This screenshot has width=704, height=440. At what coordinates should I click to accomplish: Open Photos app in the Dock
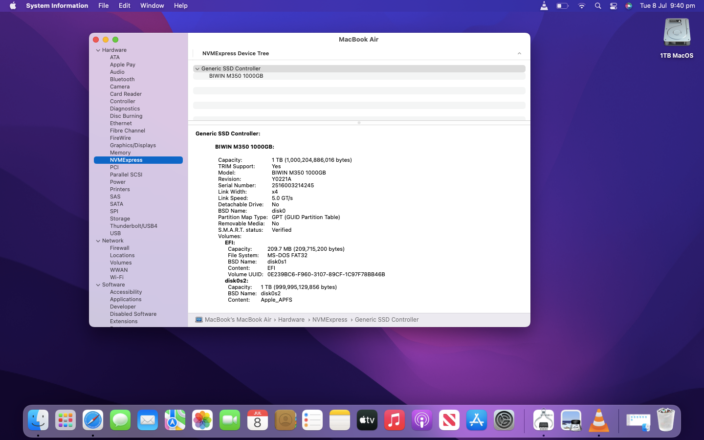point(202,420)
